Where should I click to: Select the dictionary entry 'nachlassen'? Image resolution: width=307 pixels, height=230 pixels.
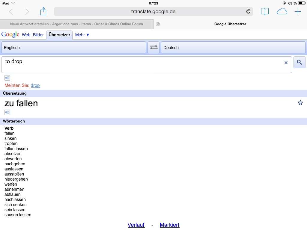[x=15, y=199]
